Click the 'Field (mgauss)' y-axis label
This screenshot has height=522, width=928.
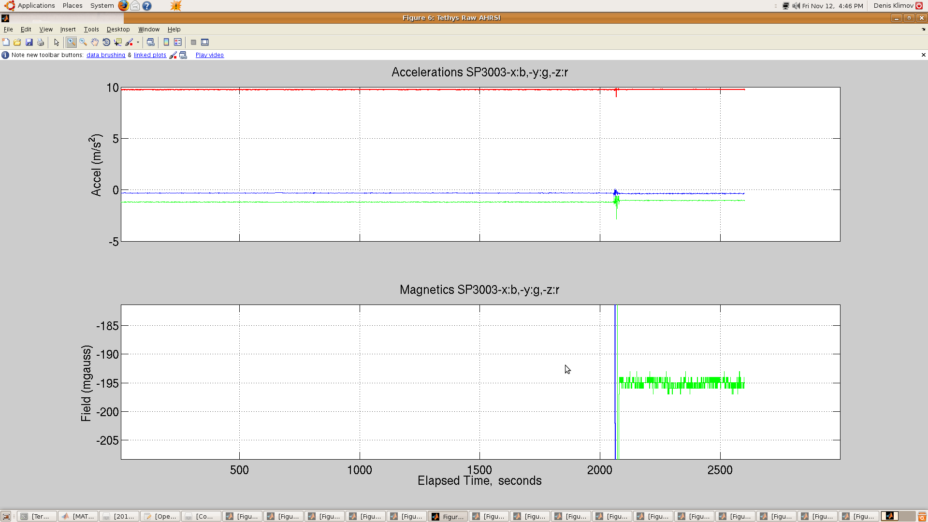tap(86, 383)
